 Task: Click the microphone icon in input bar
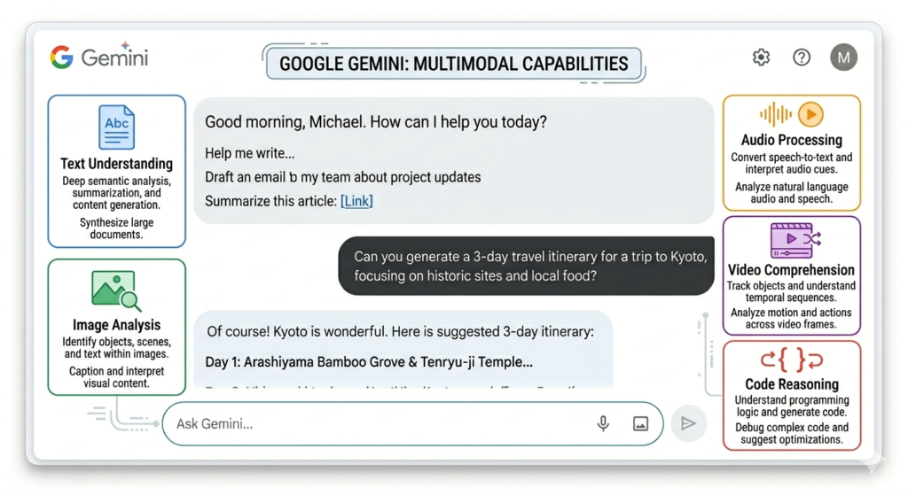(603, 424)
